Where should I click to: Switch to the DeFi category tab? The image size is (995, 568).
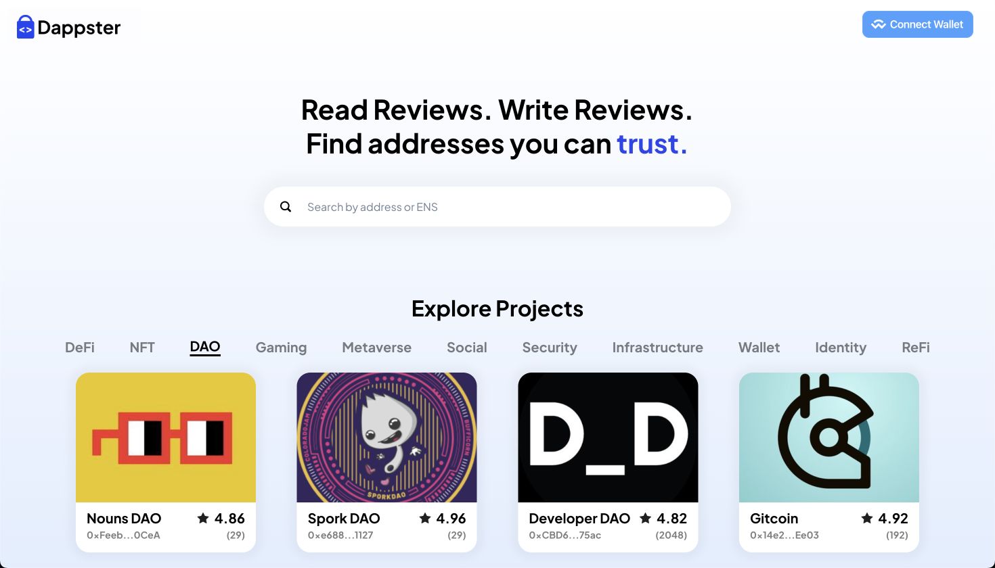click(80, 348)
